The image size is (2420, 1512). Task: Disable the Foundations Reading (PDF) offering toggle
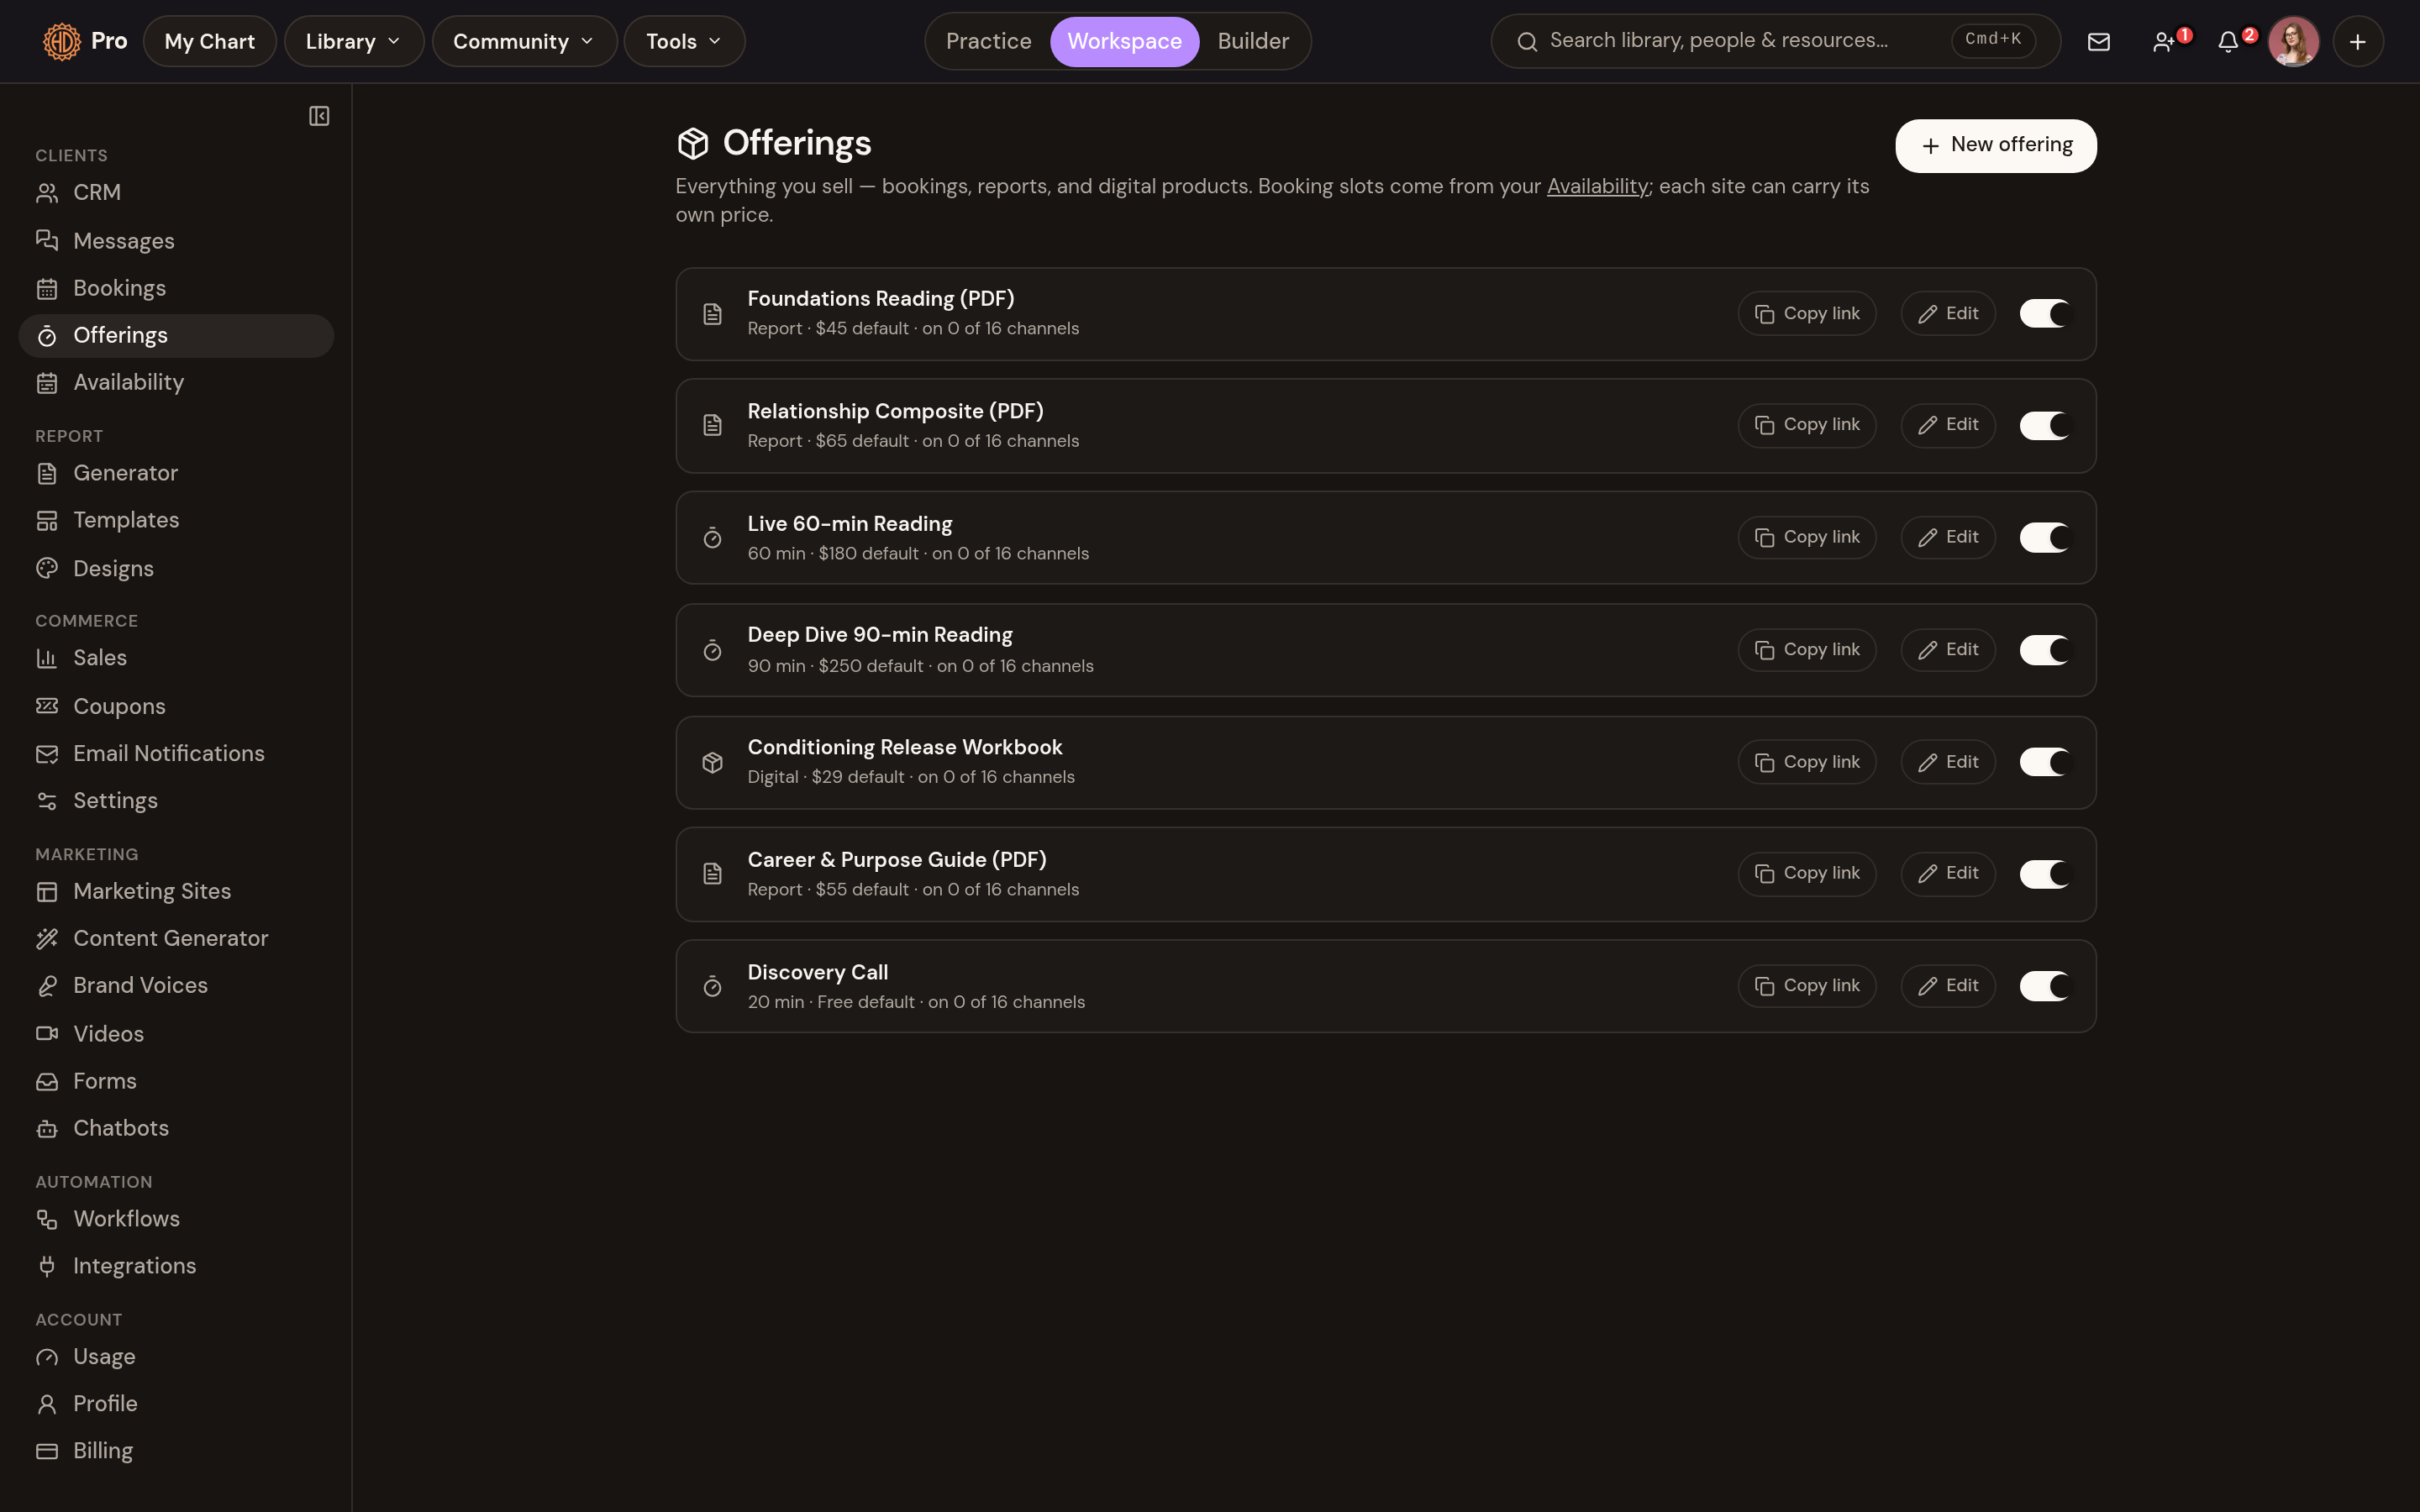click(2044, 314)
